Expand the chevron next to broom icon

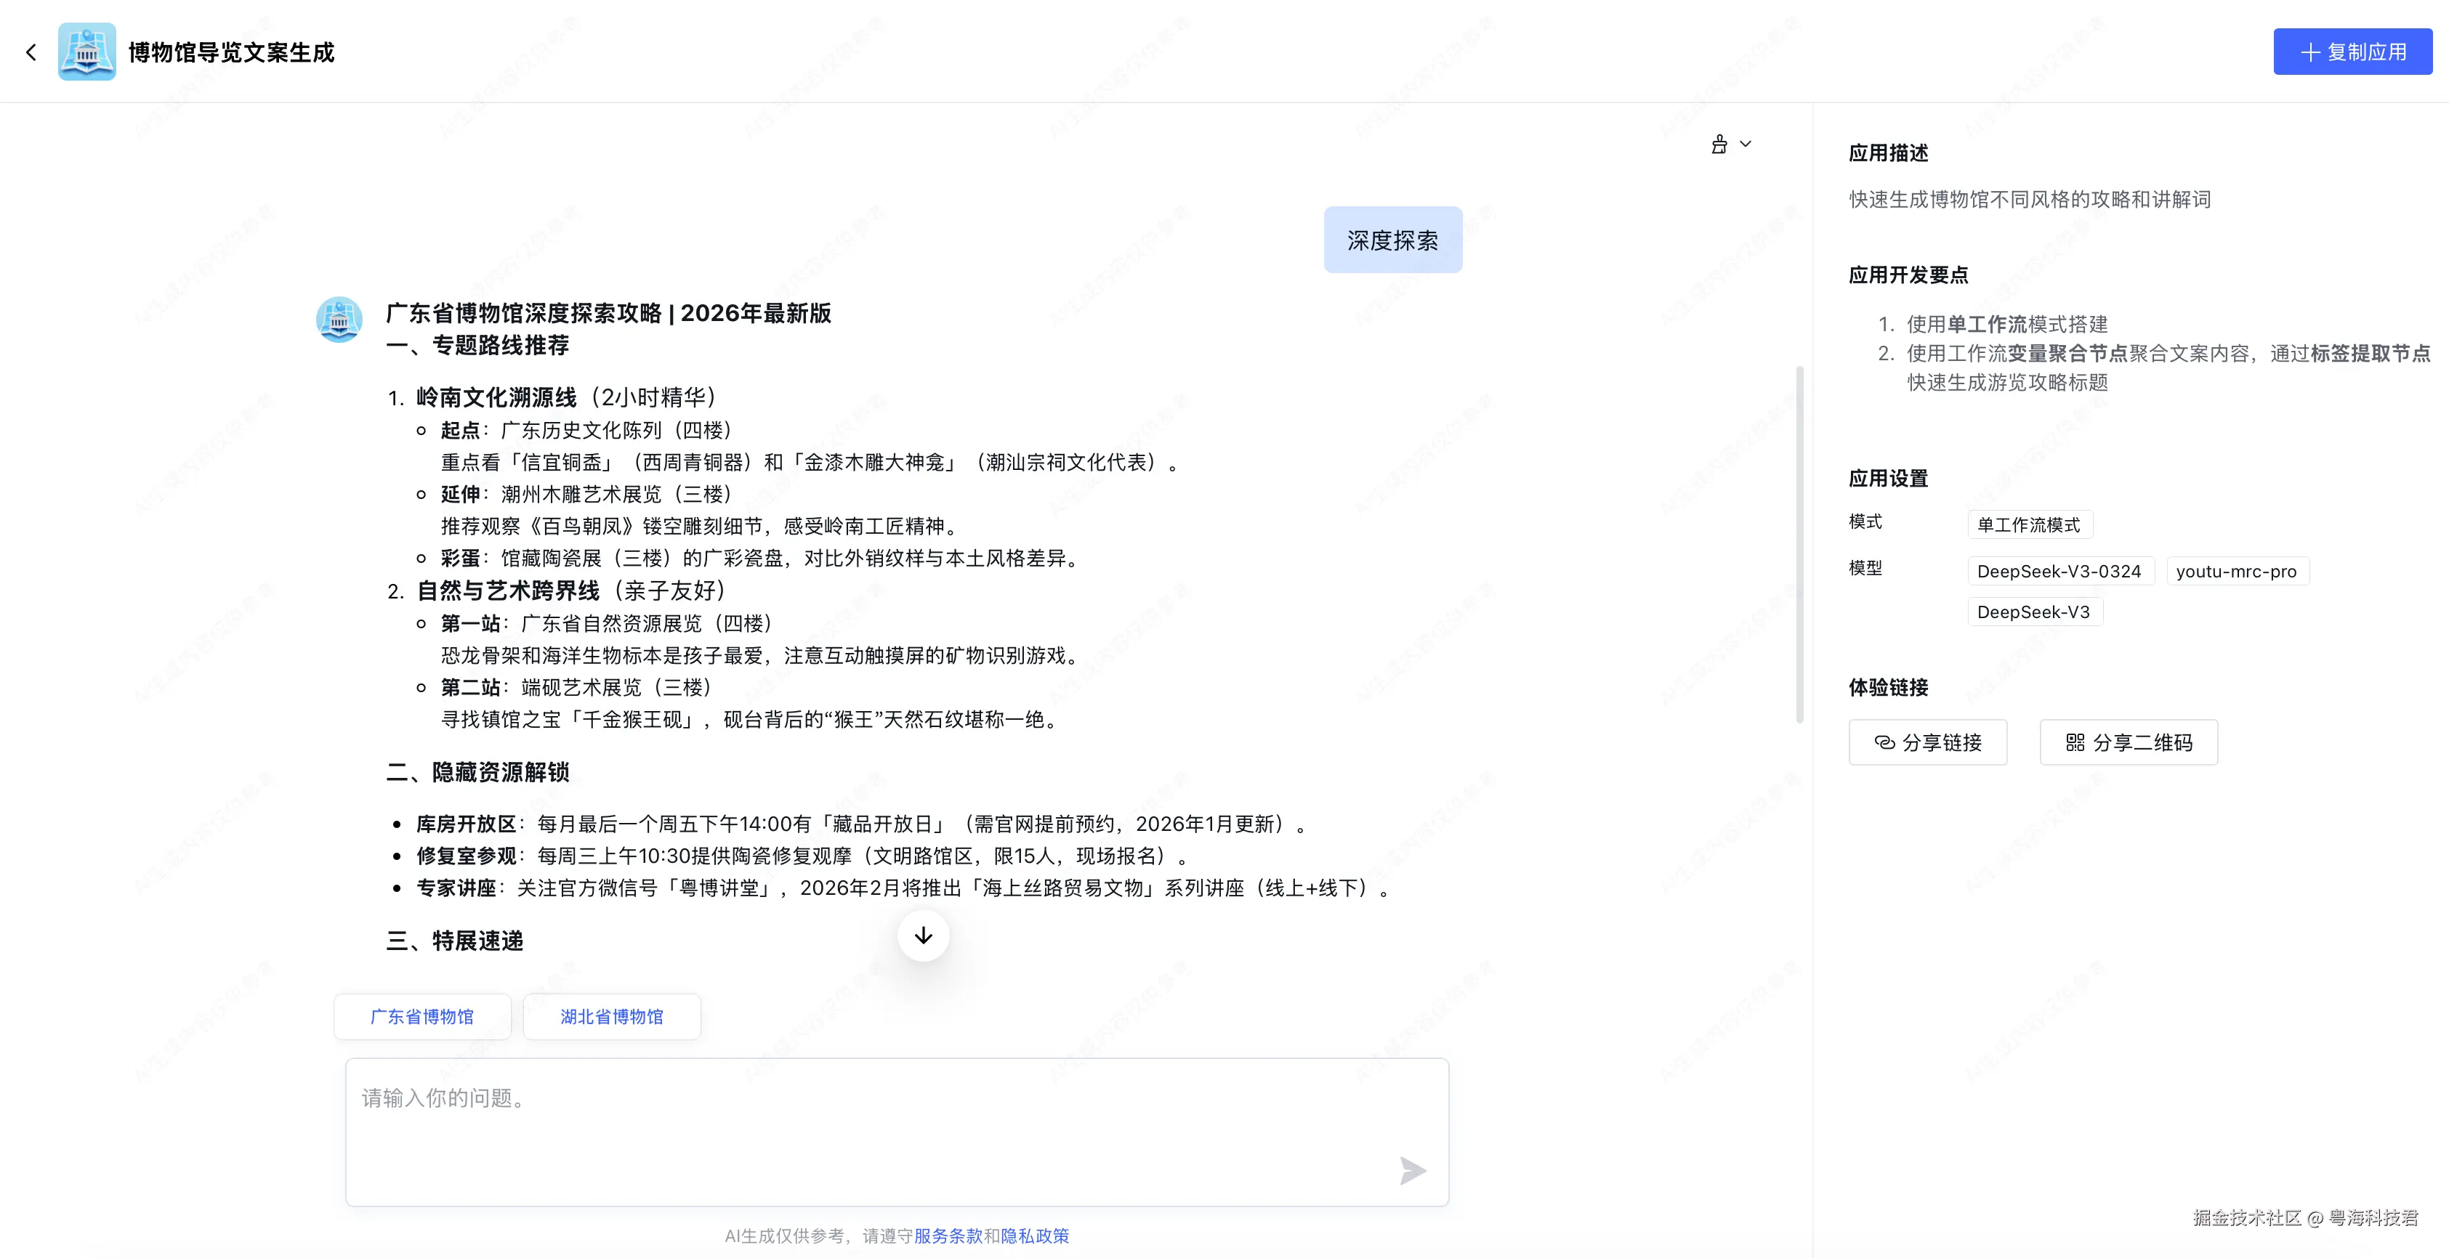pyautogui.click(x=1746, y=145)
